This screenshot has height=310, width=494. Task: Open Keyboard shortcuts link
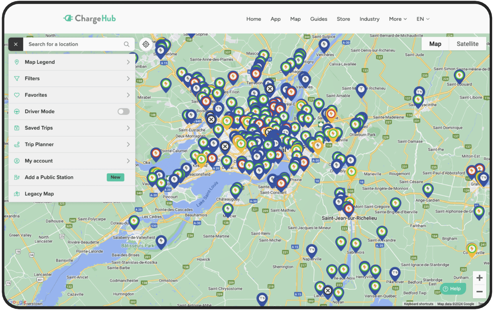[x=419, y=304]
